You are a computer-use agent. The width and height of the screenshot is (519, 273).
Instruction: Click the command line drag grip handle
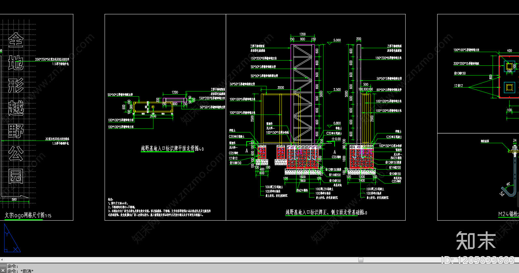[3, 266]
